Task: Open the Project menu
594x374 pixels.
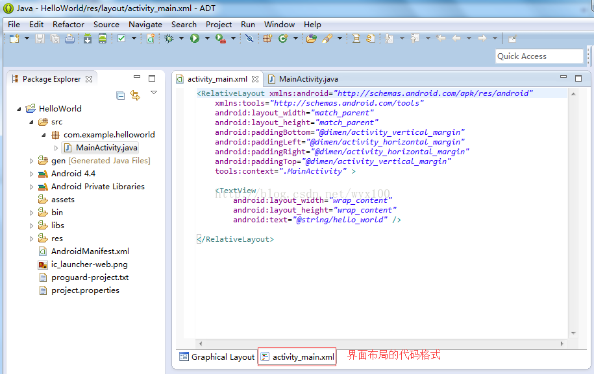Action: pos(219,25)
